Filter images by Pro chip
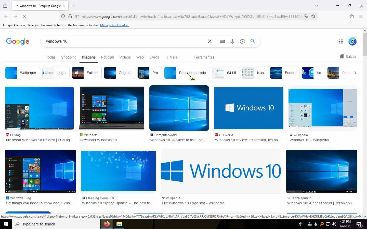Image resolution: width=367 pixels, height=229 pixels. coord(150,73)
